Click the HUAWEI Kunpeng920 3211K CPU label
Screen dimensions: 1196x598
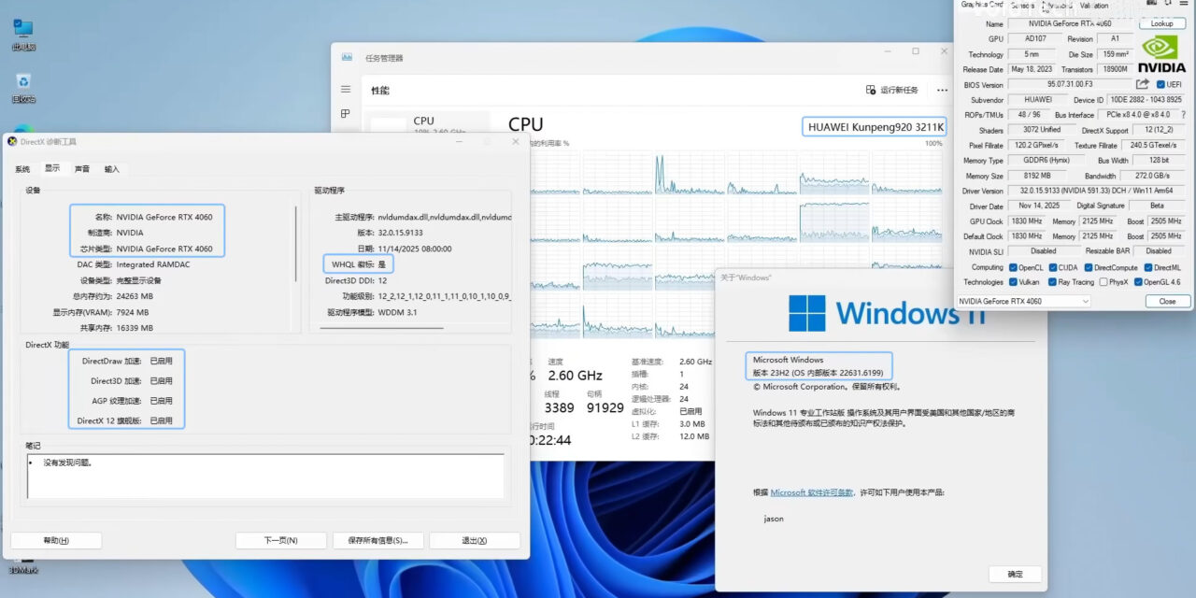coord(875,127)
